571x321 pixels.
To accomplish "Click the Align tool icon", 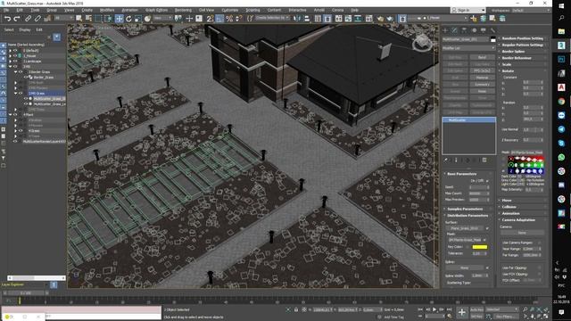I will tap(307, 18).
